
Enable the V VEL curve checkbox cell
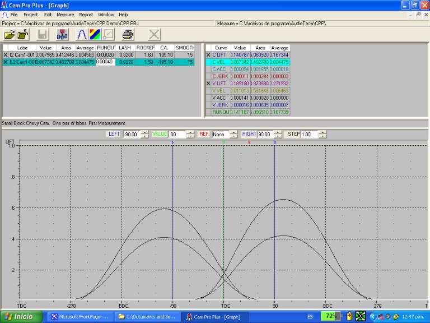pyautogui.click(x=208, y=91)
